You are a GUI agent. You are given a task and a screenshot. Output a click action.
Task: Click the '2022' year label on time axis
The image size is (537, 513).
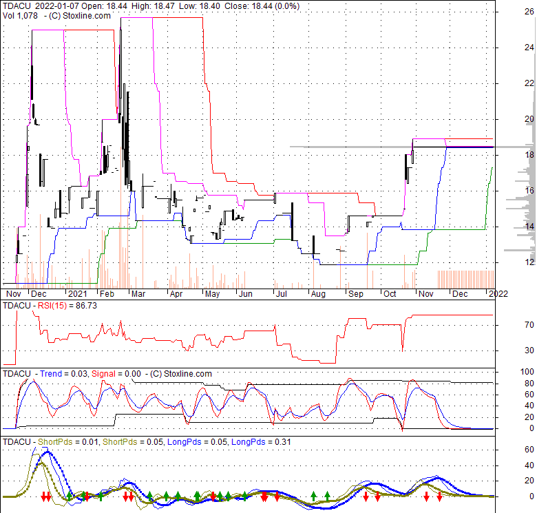498,294
